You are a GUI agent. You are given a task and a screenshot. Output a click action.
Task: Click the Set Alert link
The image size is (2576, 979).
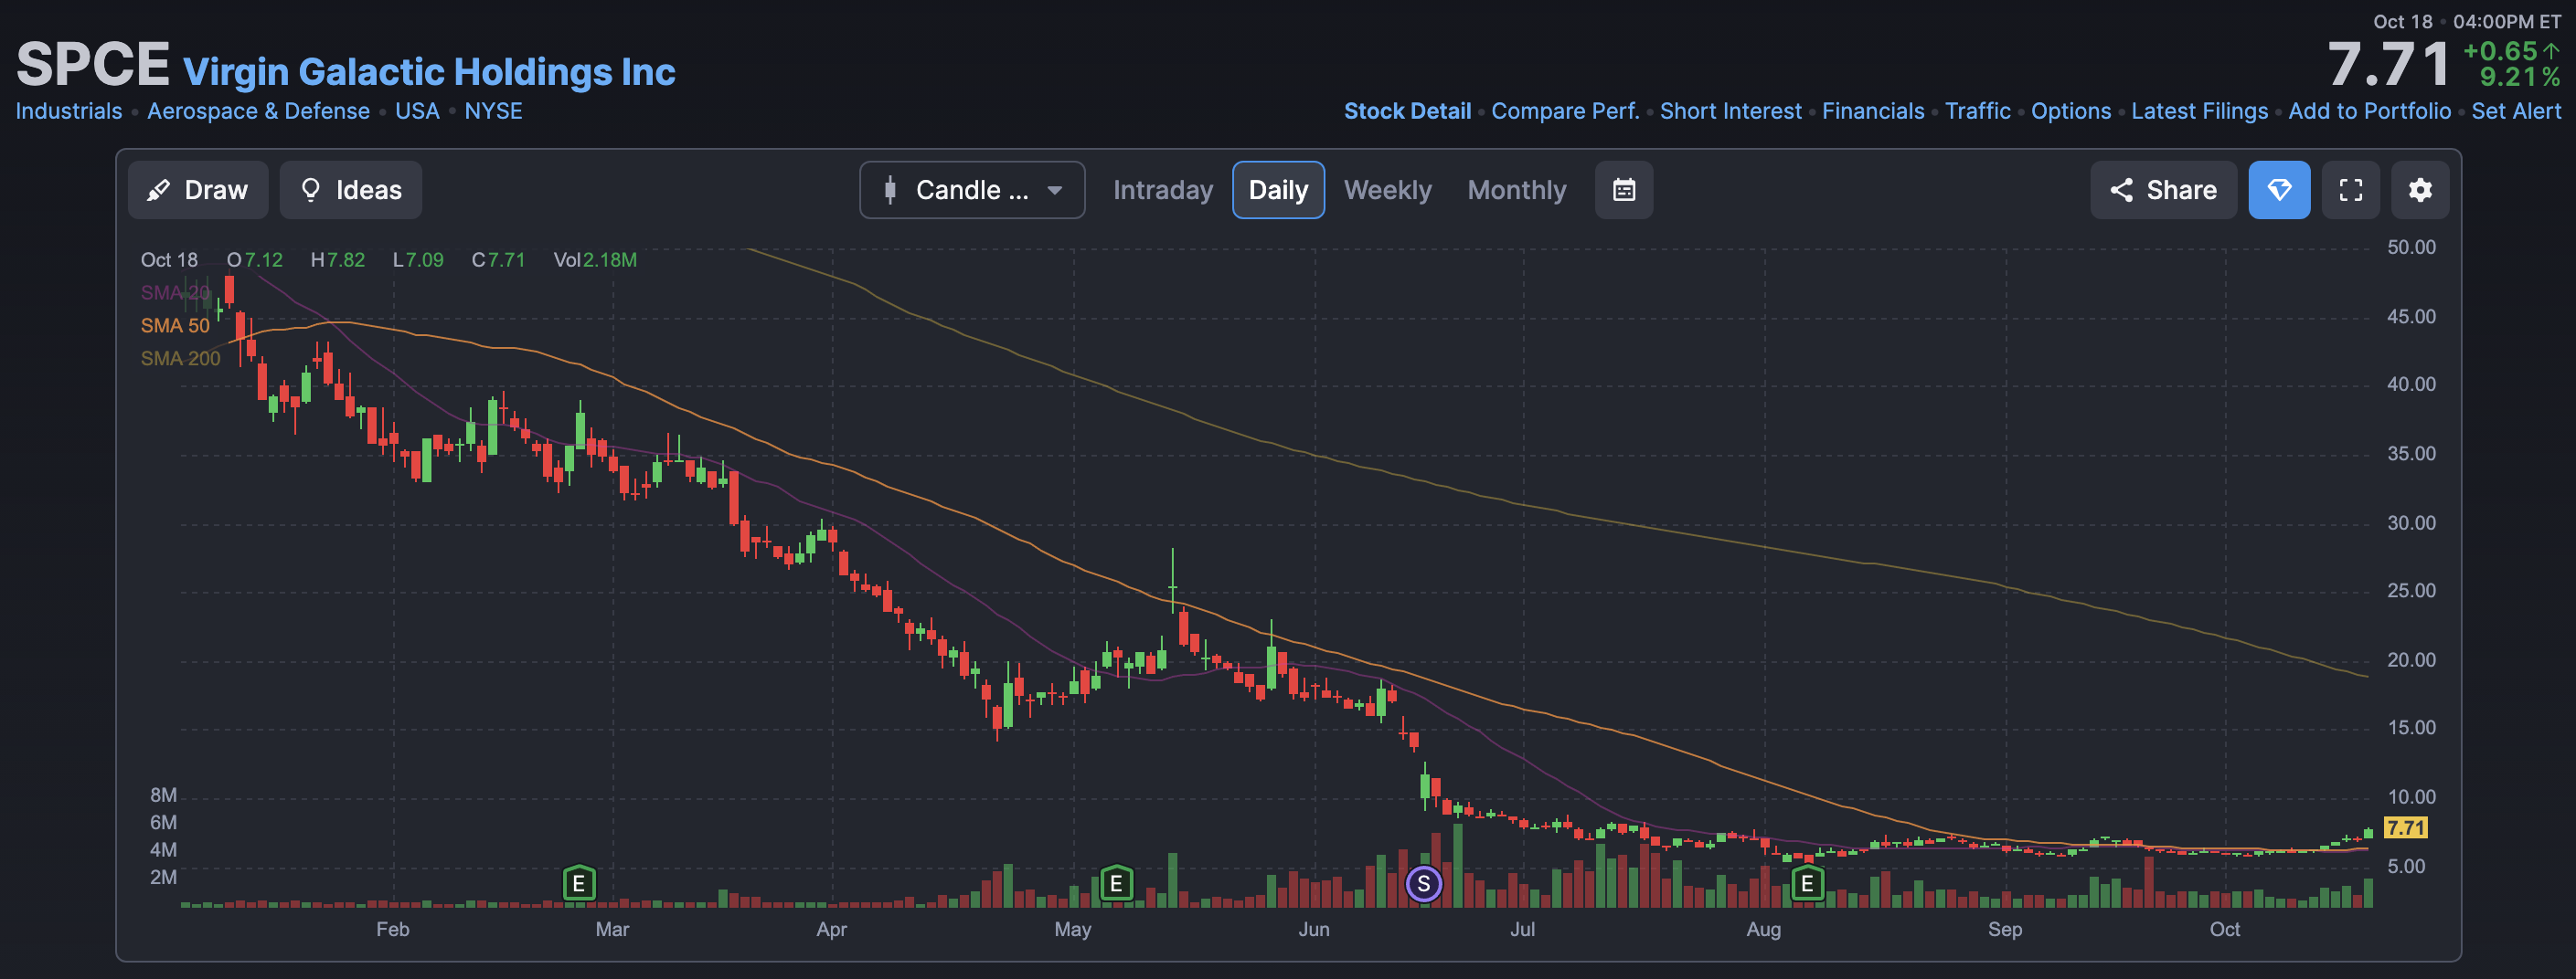(2516, 111)
